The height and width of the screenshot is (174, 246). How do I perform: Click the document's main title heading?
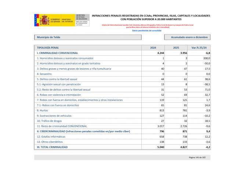[x=151, y=17]
